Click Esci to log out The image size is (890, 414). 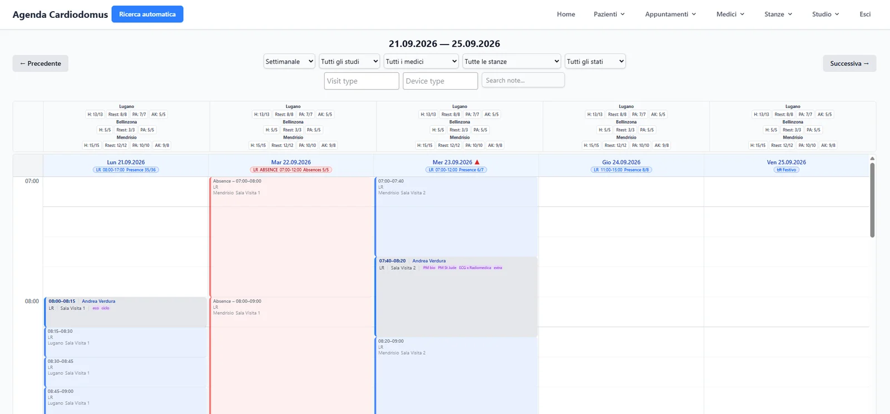pos(865,14)
